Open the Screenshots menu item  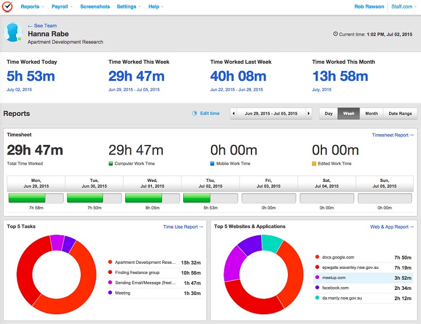click(x=95, y=7)
